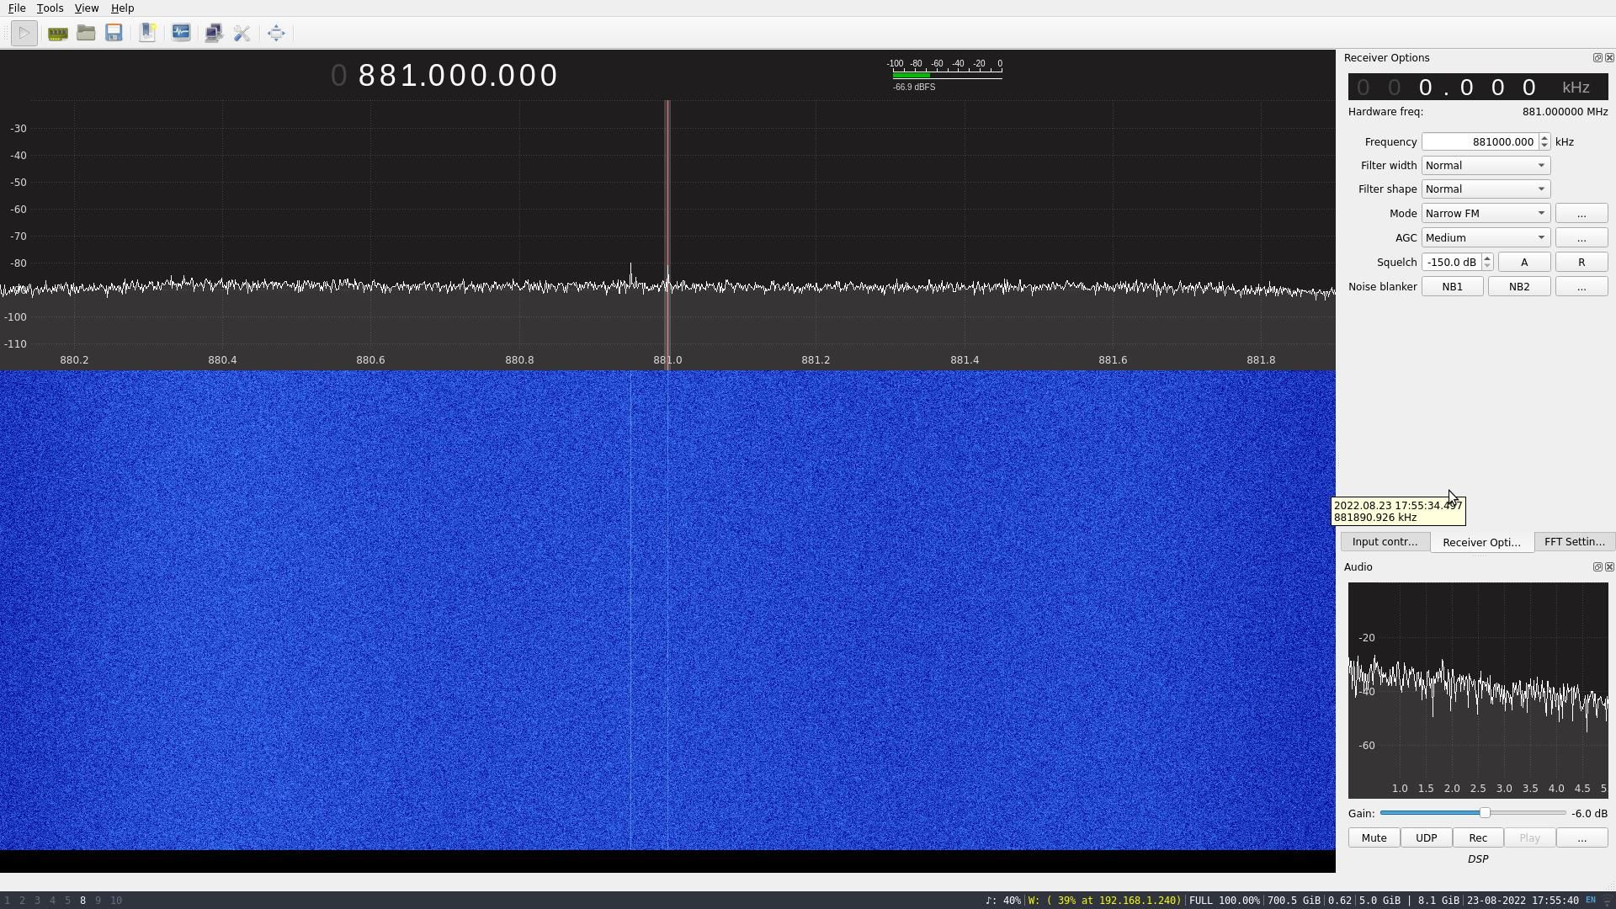Expand the Filter width dropdown
1616x909 pixels.
click(1486, 166)
